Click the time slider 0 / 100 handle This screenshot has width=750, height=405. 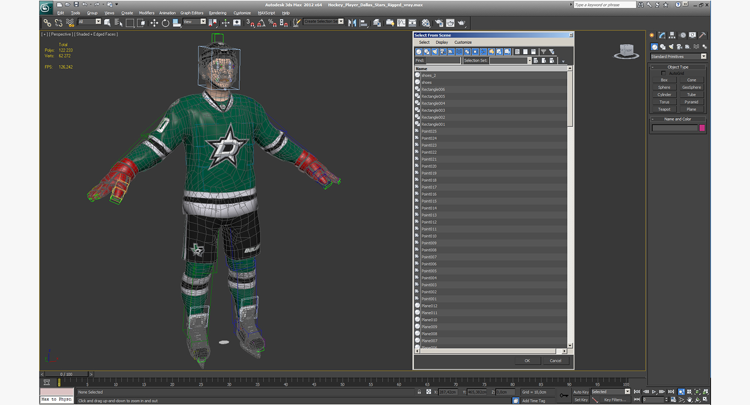(66, 374)
